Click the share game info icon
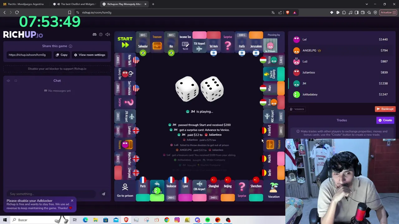This screenshot has width=399, height=224. [70, 46]
